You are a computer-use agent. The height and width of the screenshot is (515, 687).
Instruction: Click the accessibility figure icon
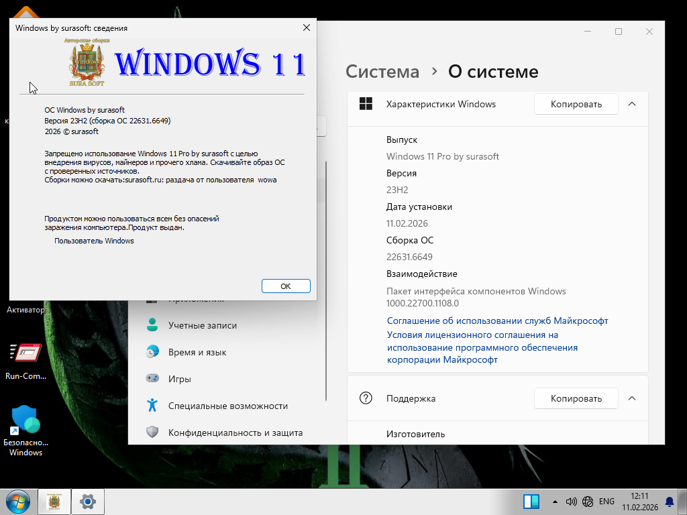coord(152,405)
